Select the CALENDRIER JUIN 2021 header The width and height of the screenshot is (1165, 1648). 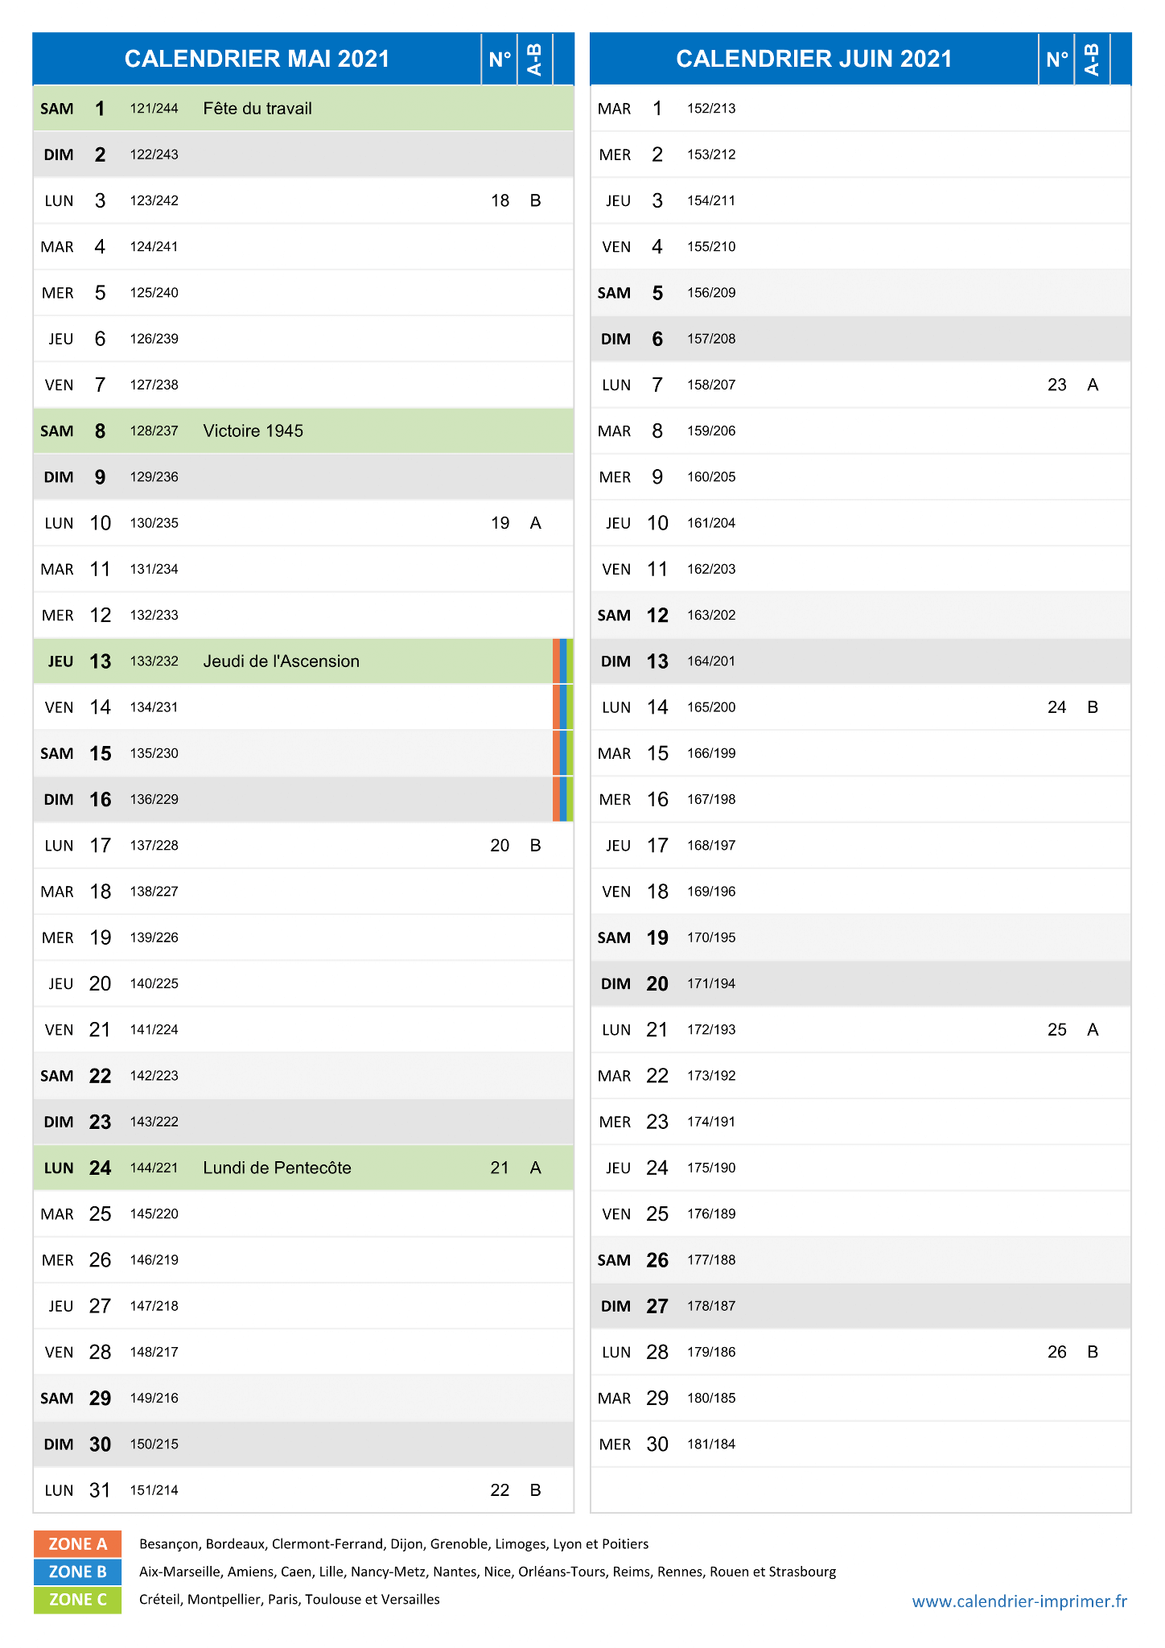814,59
